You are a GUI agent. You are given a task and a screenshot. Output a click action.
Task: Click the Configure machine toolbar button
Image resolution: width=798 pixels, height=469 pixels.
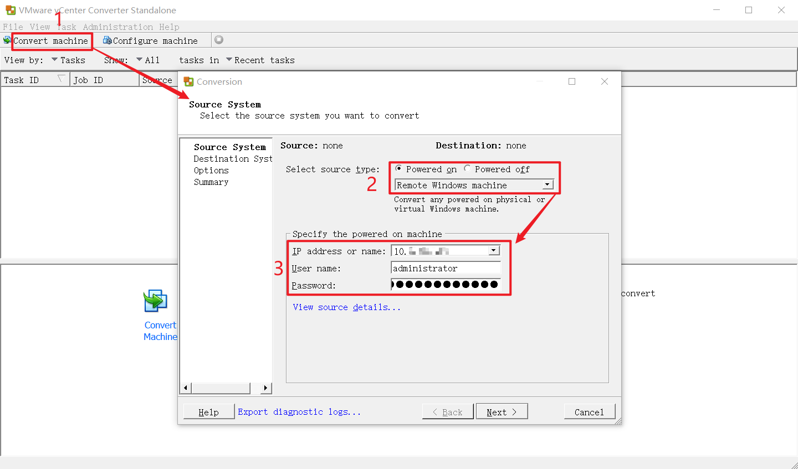tap(150, 40)
